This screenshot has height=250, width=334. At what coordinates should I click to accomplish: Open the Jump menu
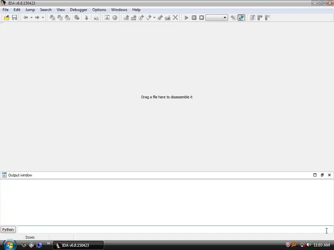click(30, 10)
